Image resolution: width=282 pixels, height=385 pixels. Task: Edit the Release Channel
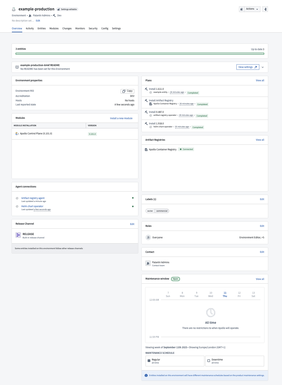132,224
